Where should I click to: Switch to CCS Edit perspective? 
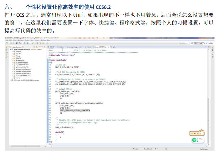click(199, 43)
